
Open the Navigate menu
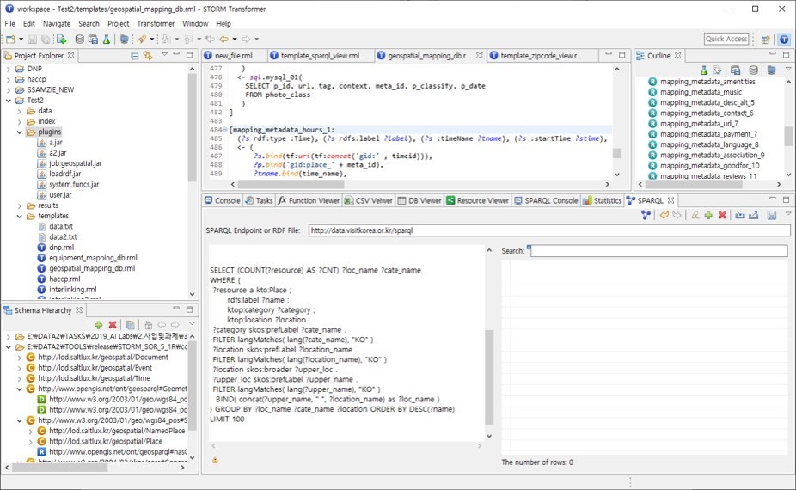(57, 23)
